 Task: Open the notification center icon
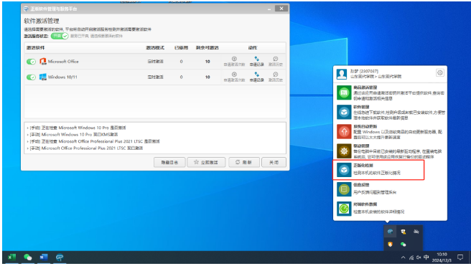point(460,257)
